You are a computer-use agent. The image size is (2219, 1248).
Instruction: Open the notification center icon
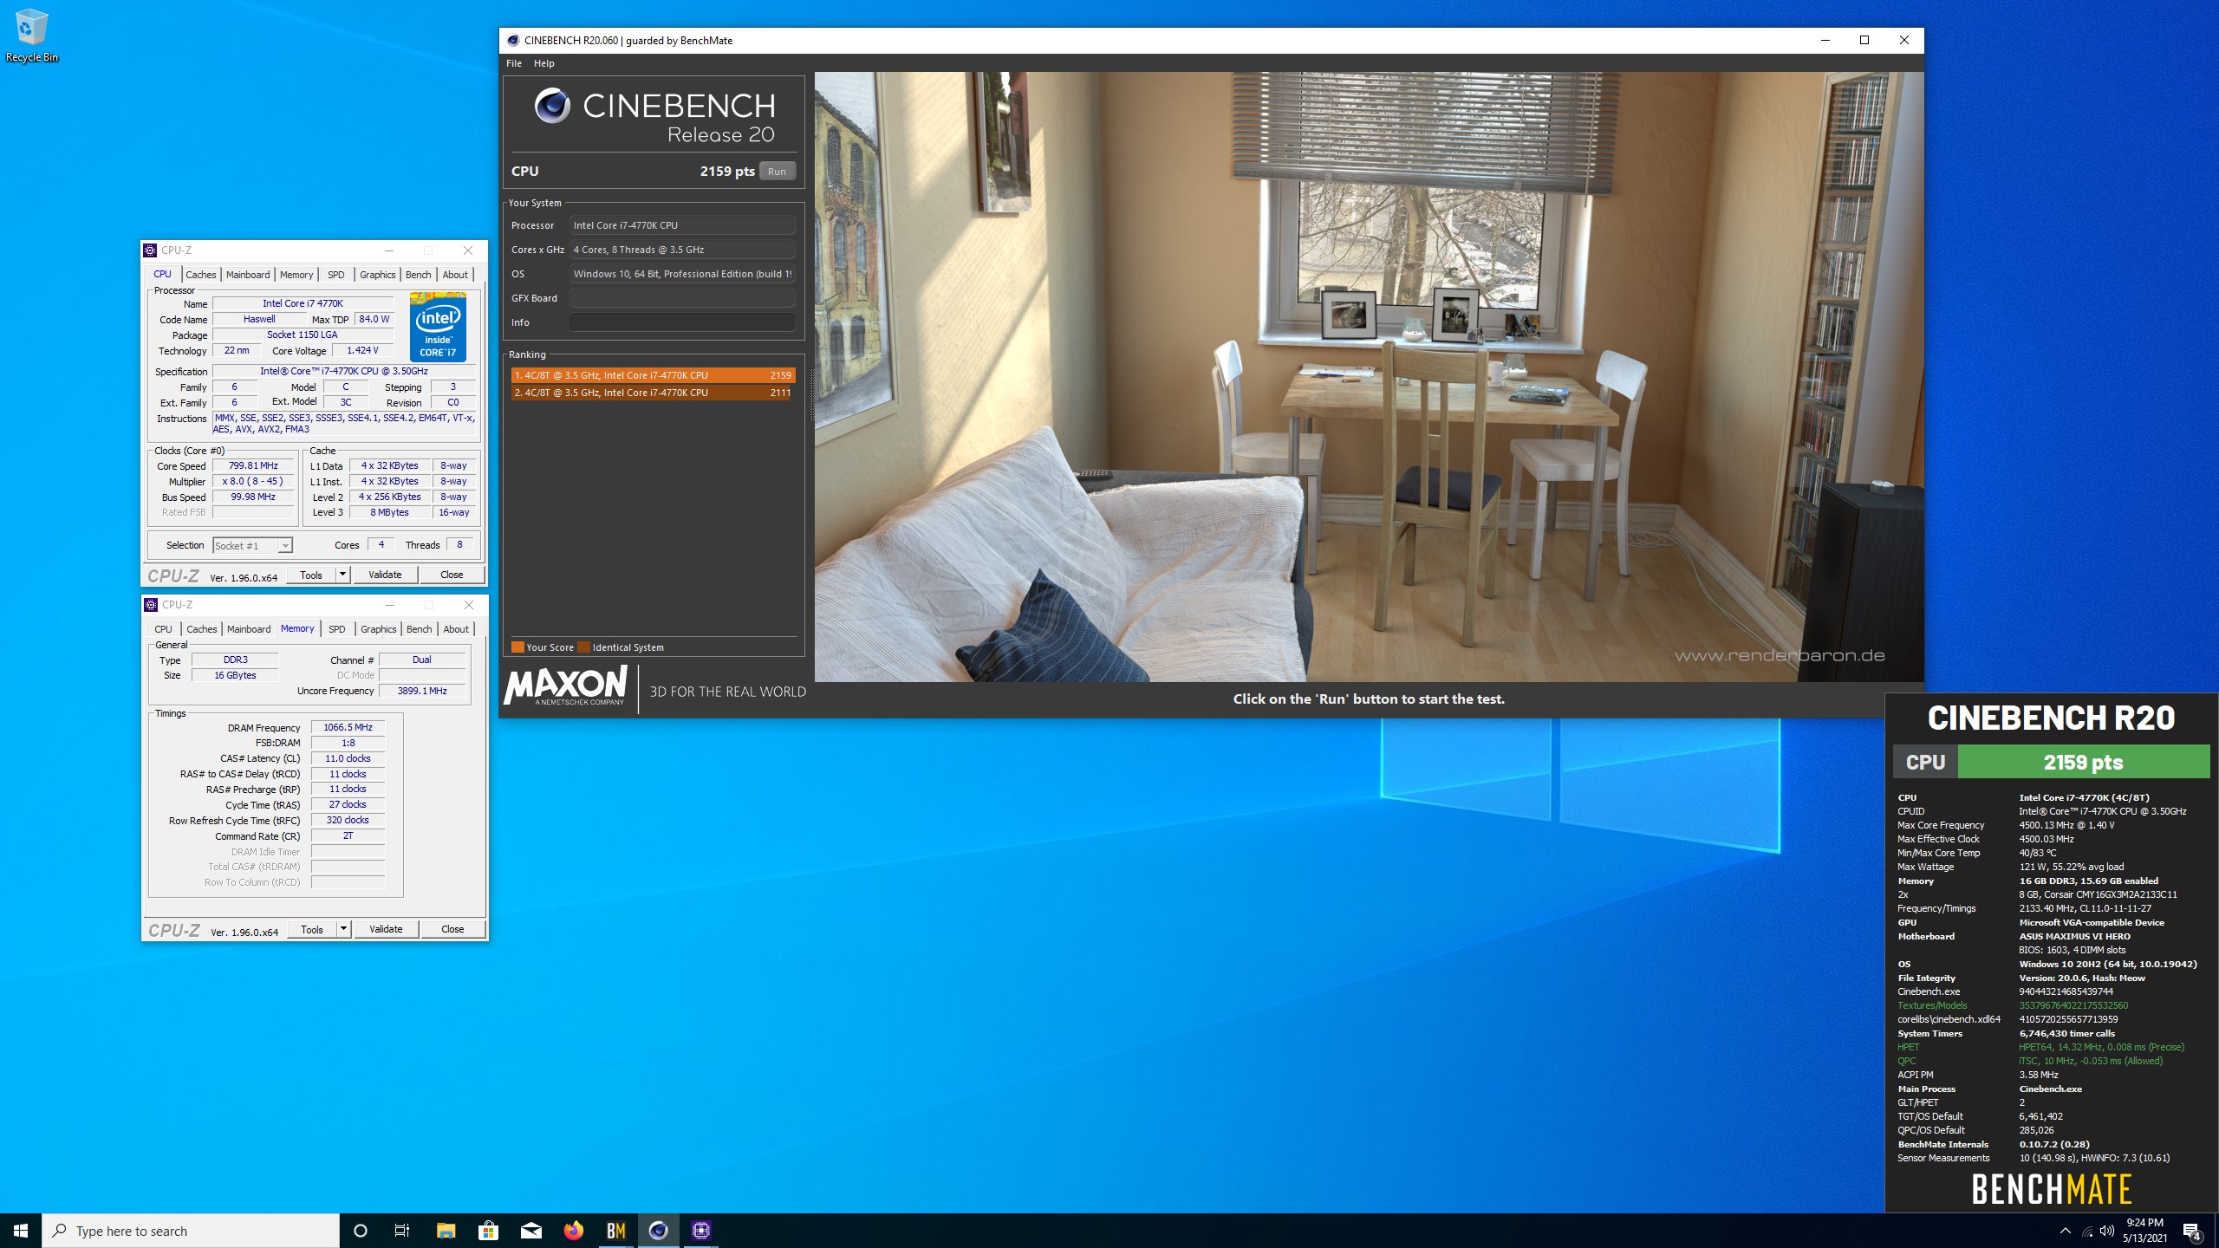pos(2192,1231)
